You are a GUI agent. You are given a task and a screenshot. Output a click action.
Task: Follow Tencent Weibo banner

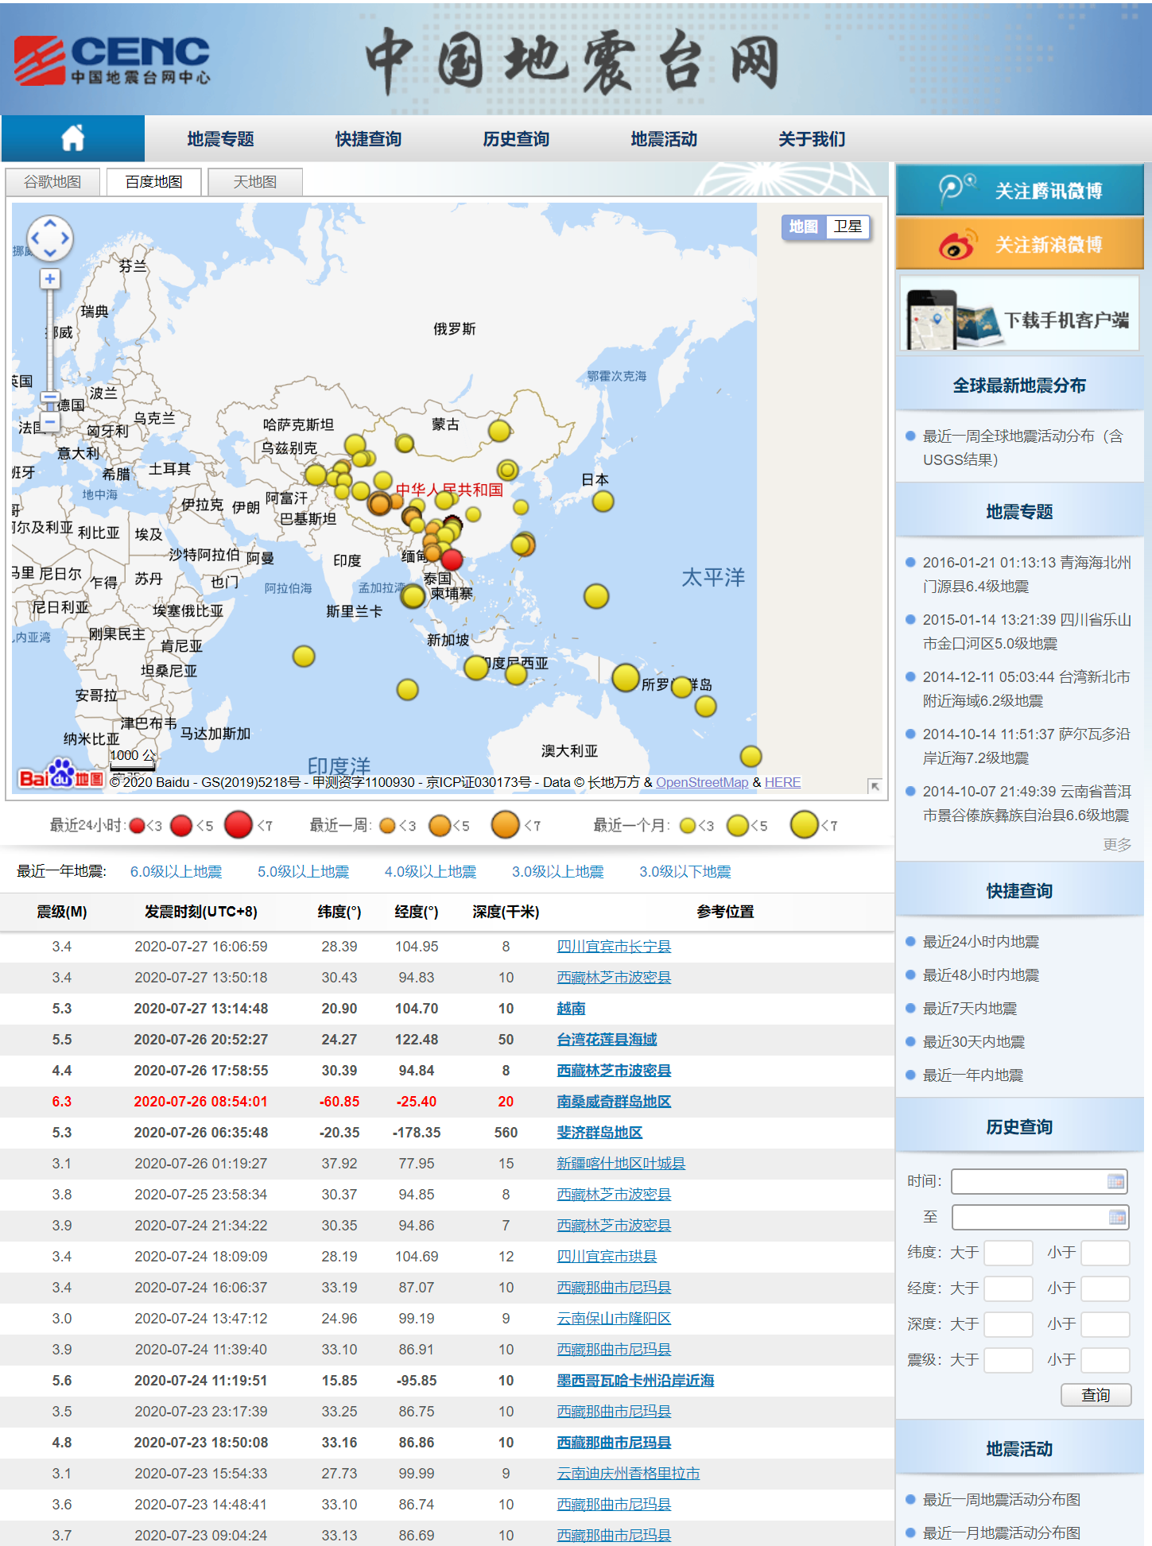[x=1019, y=190]
